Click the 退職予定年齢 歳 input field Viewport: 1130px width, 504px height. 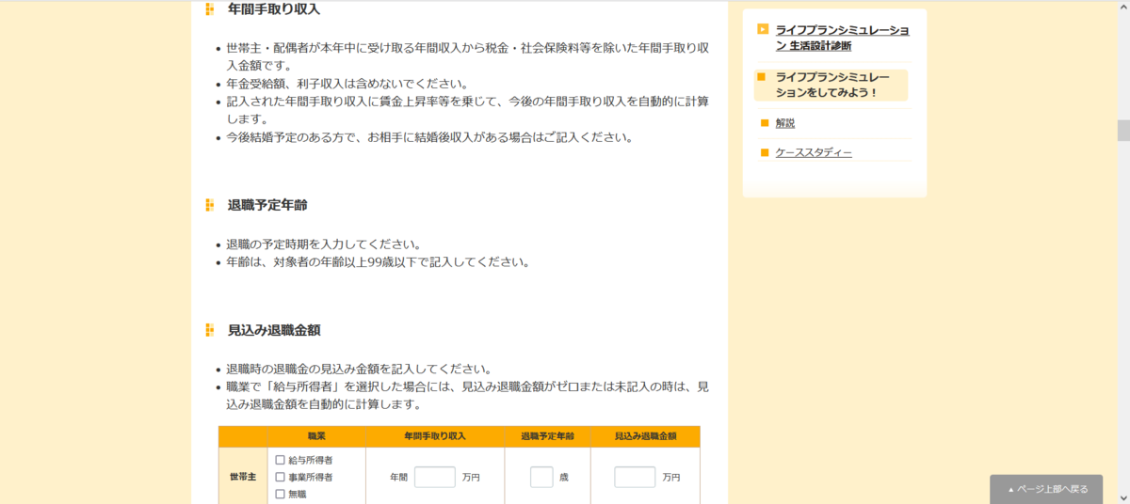(541, 477)
